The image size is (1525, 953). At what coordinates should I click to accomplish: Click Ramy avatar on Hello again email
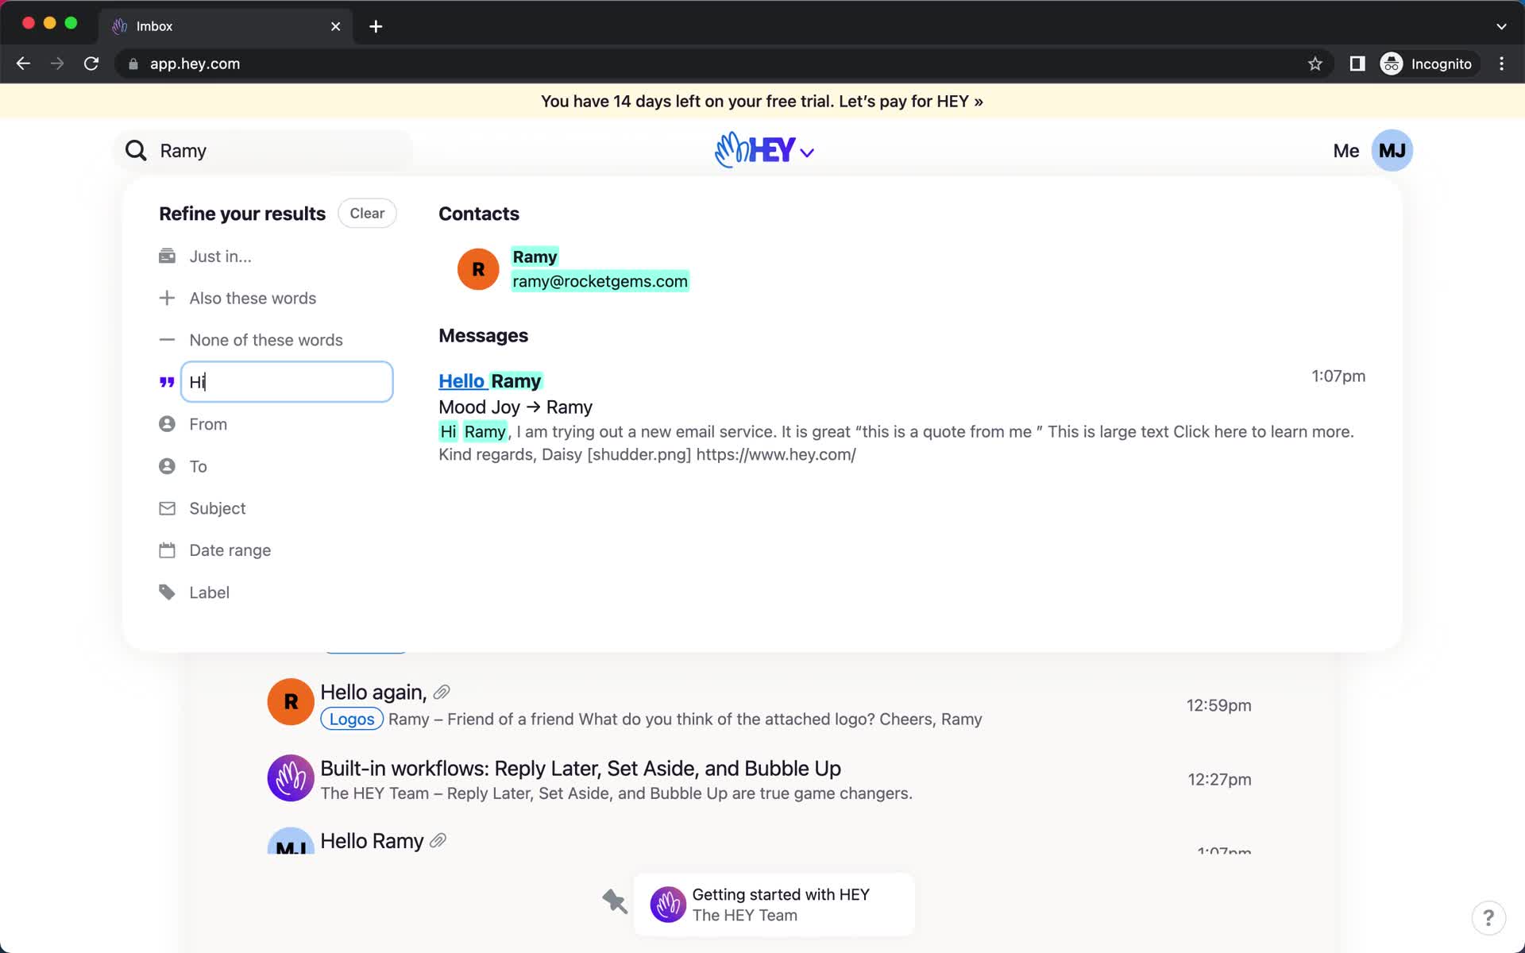(291, 702)
